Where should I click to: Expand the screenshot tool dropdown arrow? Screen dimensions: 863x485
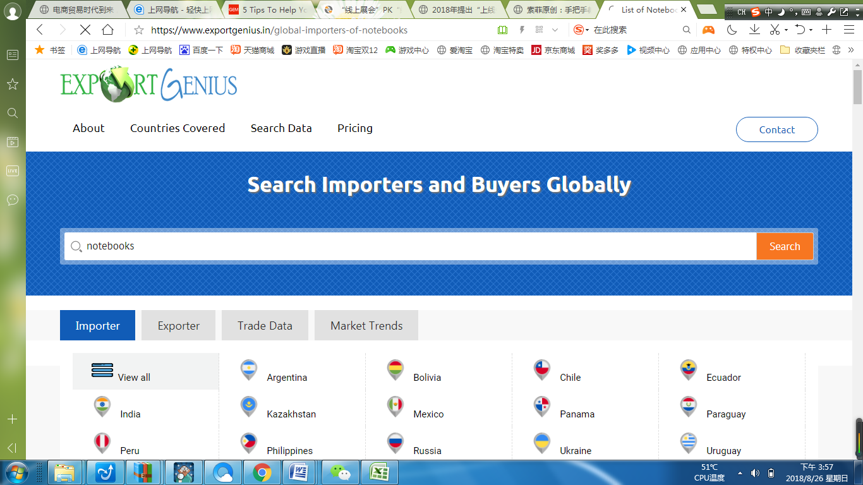786,30
